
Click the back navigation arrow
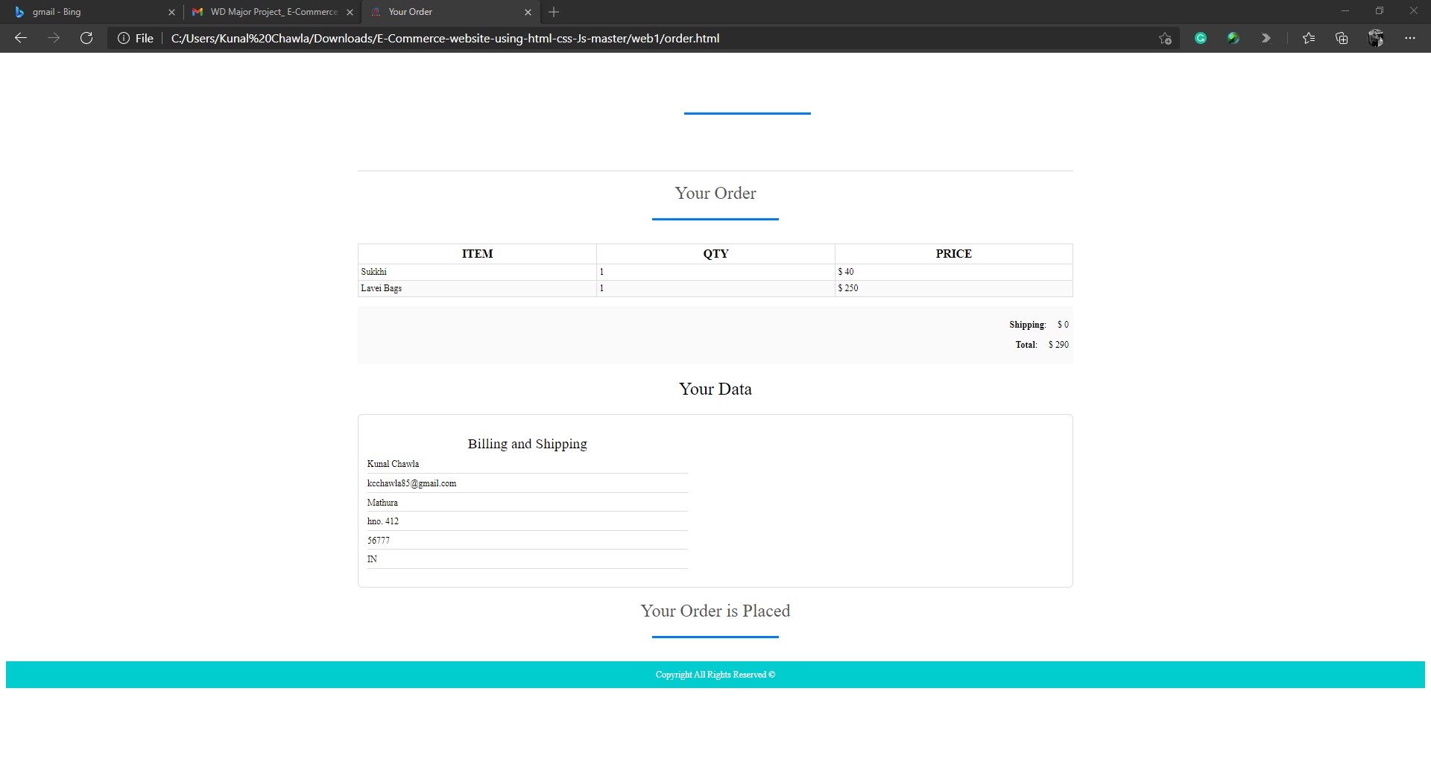click(20, 38)
